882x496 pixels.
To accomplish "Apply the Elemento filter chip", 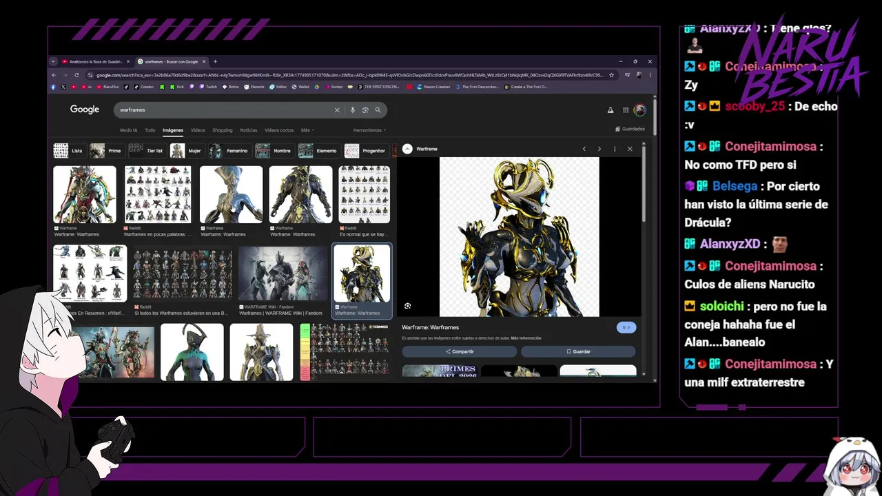I will tap(318, 151).
